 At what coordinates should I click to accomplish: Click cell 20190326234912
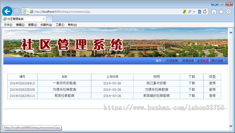point(22,83)
